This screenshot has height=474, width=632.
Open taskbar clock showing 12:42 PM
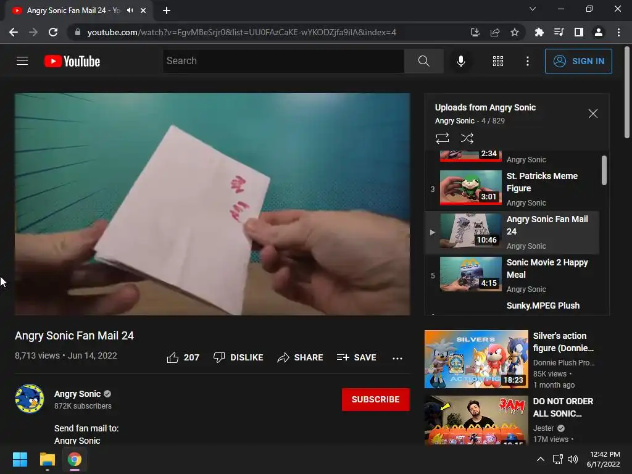604,459
